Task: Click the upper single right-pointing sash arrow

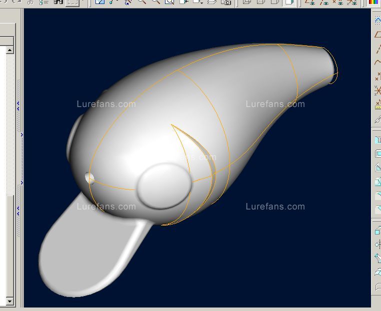Action: (x=22, y=134)
